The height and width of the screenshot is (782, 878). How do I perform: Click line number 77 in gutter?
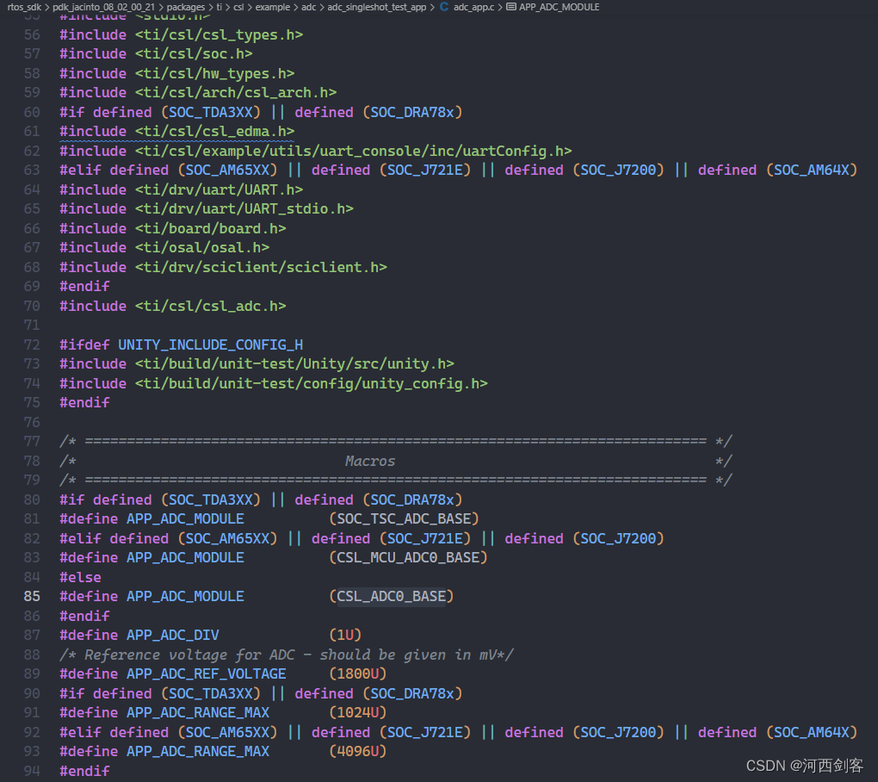pyautogui.click(x=32, y=442)
